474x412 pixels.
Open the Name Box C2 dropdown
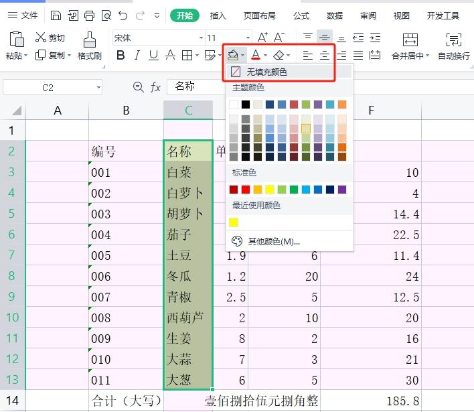pos(98,87)
